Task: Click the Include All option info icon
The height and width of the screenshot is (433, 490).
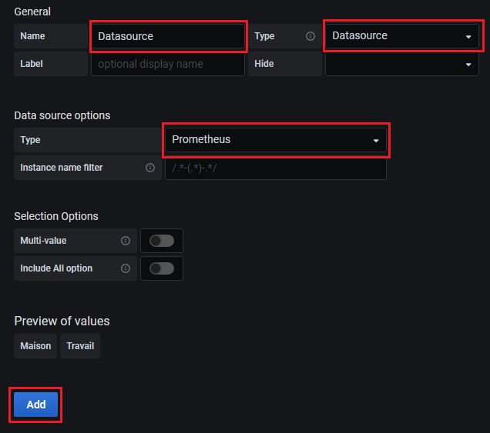Action: click(x=126, y=268)
